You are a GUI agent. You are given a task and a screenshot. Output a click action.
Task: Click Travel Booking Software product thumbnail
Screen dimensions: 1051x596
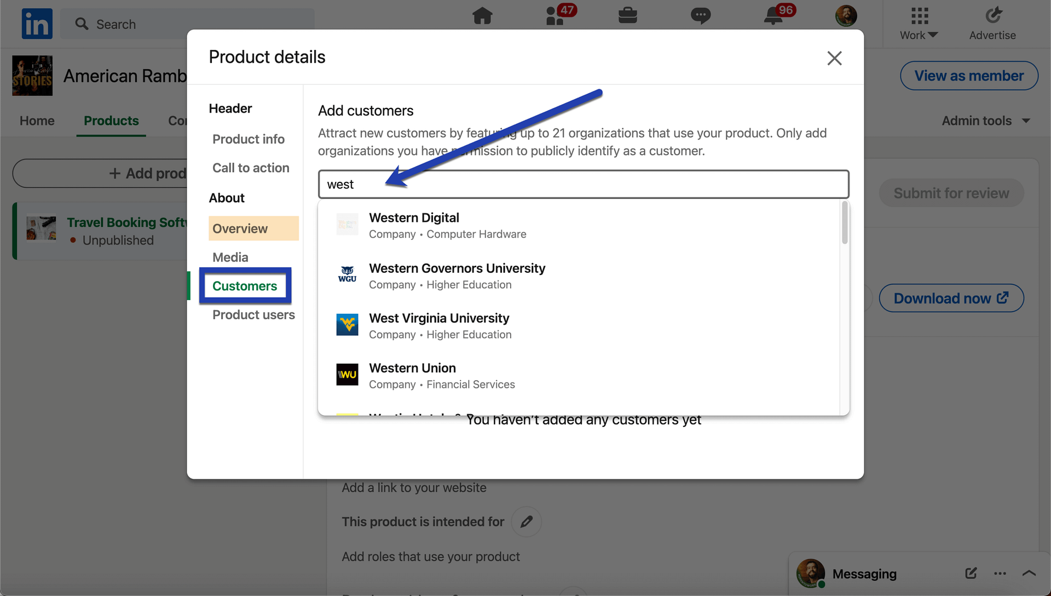coord(41,227)
